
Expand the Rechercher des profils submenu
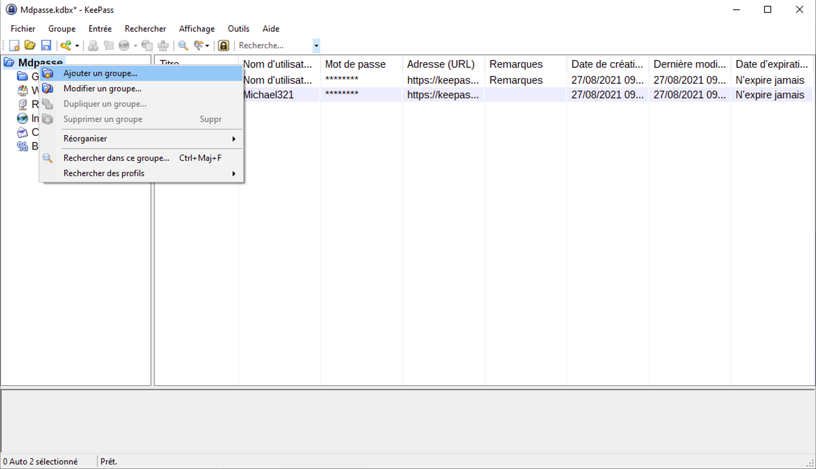[141, 173]
